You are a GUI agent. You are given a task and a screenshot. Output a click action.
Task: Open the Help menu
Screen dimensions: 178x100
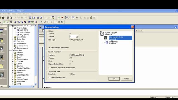[x=32, y=14]
